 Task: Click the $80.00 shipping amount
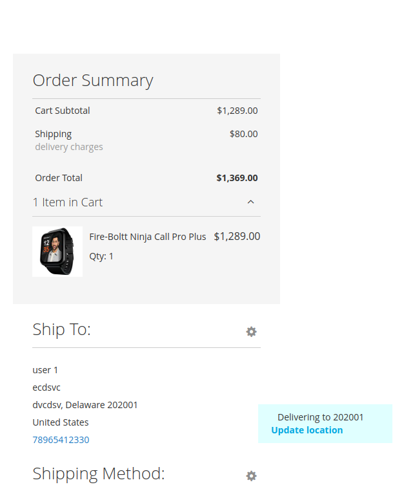point(243,134)
